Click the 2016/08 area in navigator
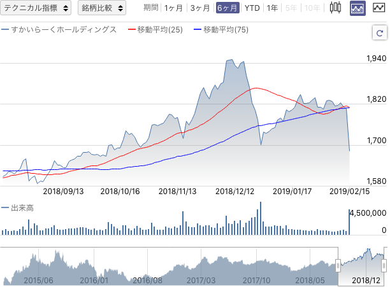The width and height of the screenshot is (390, 287). (x=147, y=280)
